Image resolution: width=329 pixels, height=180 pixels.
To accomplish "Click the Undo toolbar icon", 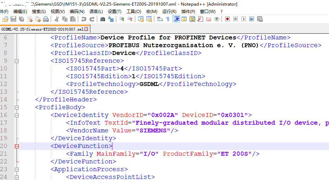I will [84, 19].
